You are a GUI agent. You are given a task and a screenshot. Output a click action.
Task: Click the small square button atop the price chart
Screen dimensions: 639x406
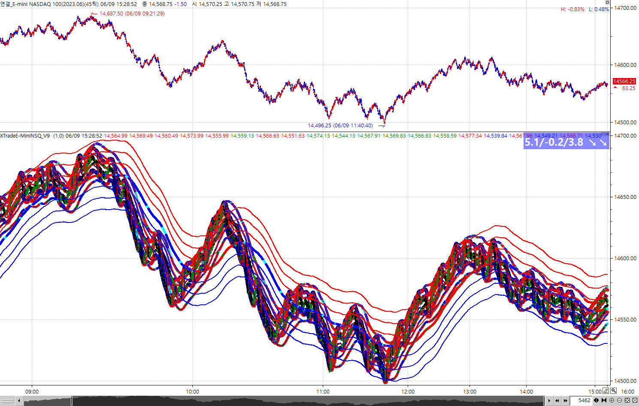pyautogui.click(x=607, y=3)
